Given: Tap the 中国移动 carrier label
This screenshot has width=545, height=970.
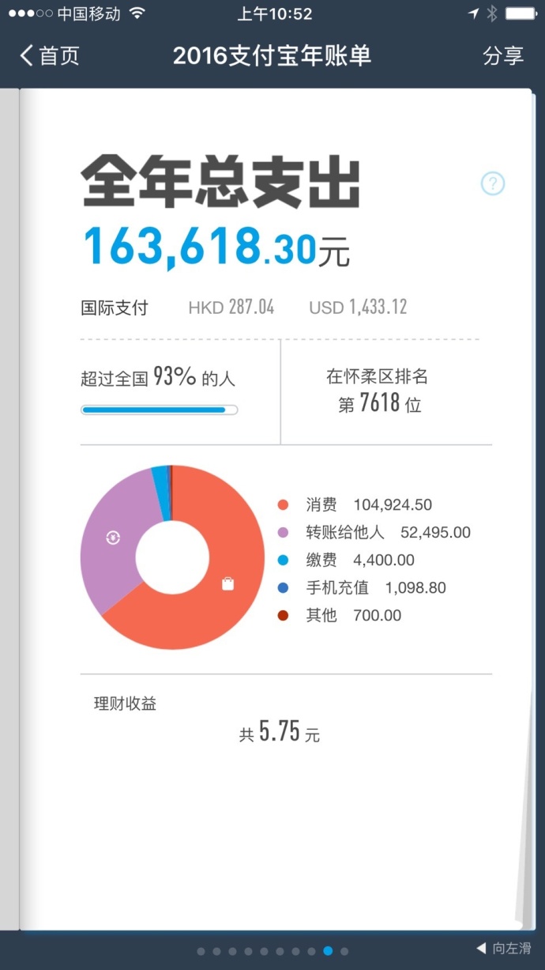Looking at the screenshot, I should (x=88, y=13).
